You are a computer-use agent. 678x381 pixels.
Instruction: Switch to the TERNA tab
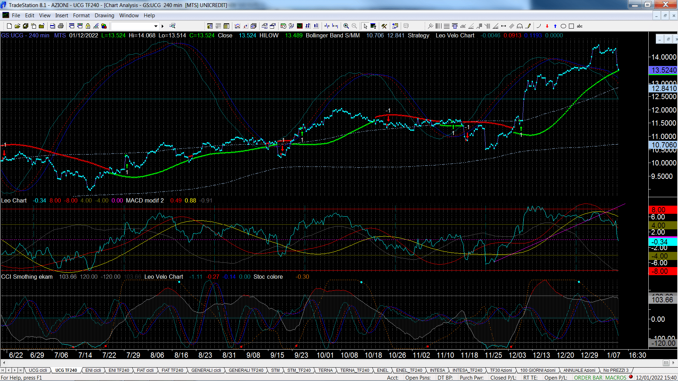click(x=326, y=370)
